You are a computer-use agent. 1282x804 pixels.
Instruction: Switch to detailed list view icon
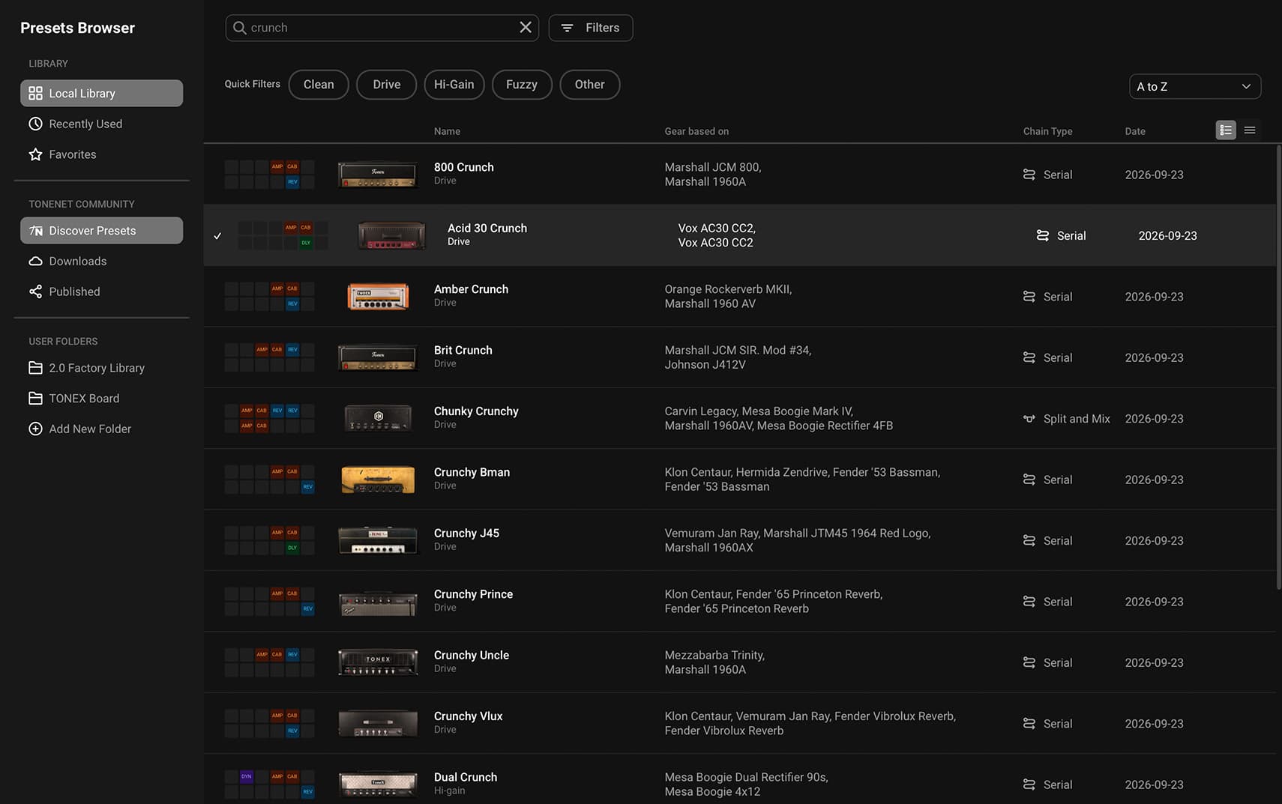pos(1226,130)
